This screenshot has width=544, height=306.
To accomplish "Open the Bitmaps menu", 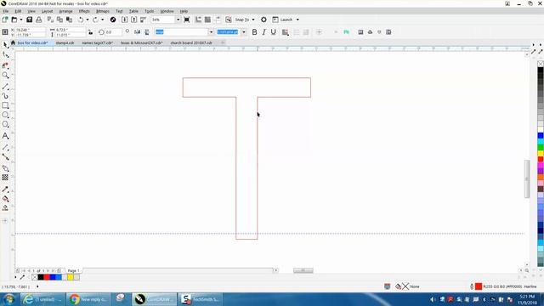I will click(x=103, y=11).
